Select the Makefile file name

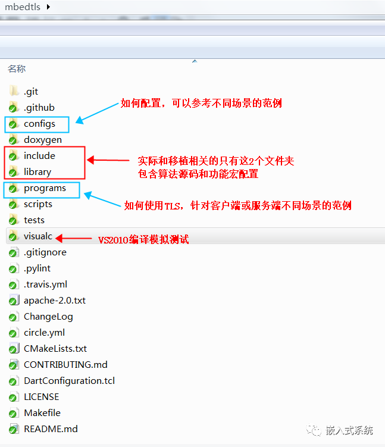(42, 413)
